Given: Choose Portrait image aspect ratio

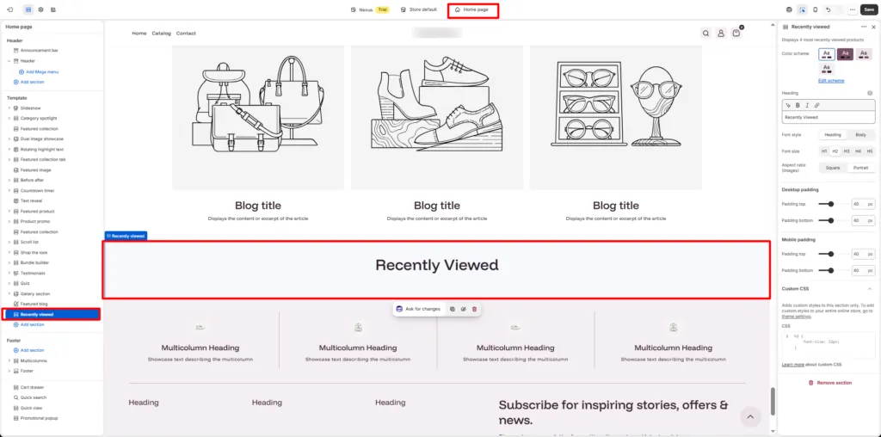Looking at the screenshot, I should pyautogui.click(x=860, y=168).
